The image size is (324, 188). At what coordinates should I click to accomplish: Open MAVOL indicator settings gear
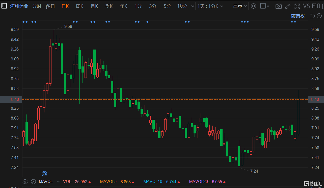coord(25,181)
